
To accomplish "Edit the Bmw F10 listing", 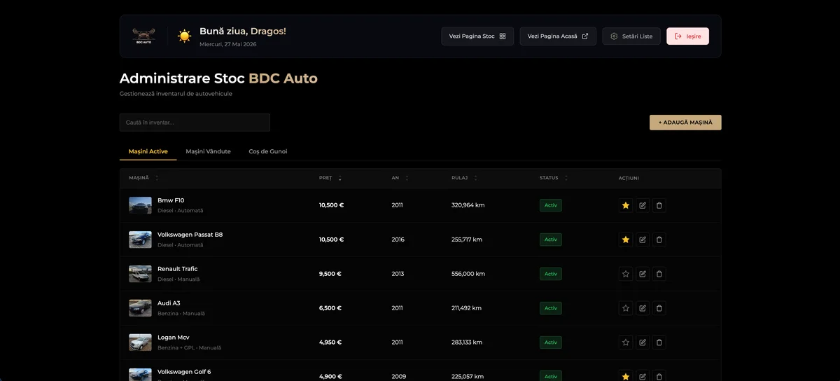I will 643,205.
